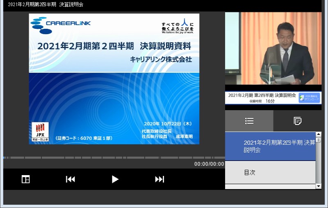Download the PDF materials
This screenshot has width=328, height=208.
pyautogui.click(x=310, y=98)
